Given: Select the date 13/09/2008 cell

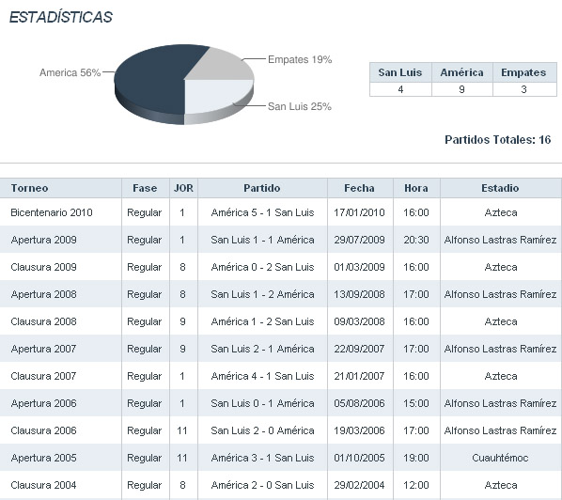Looking at the screenshot, I should [x=360, y=294].
